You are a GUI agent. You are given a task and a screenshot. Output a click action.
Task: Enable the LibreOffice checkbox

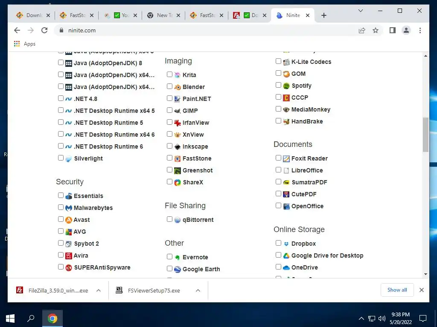[x=278, y=169]
